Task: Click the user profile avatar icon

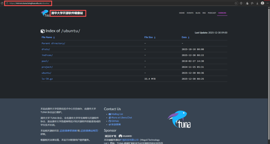Action: (262, 3)
